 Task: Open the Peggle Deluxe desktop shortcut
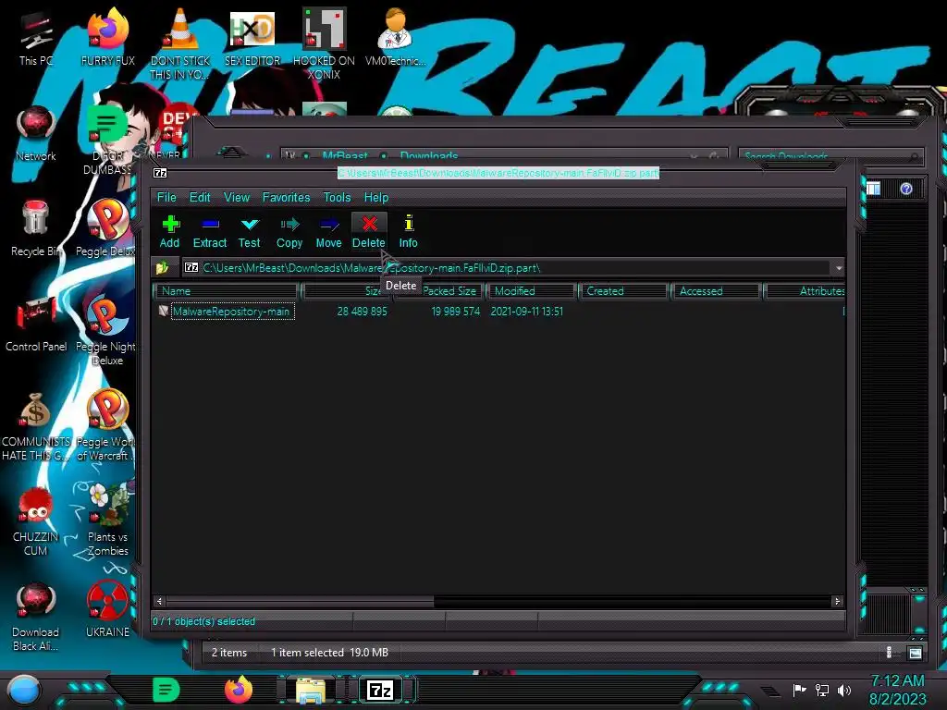[x=106, y=229]
